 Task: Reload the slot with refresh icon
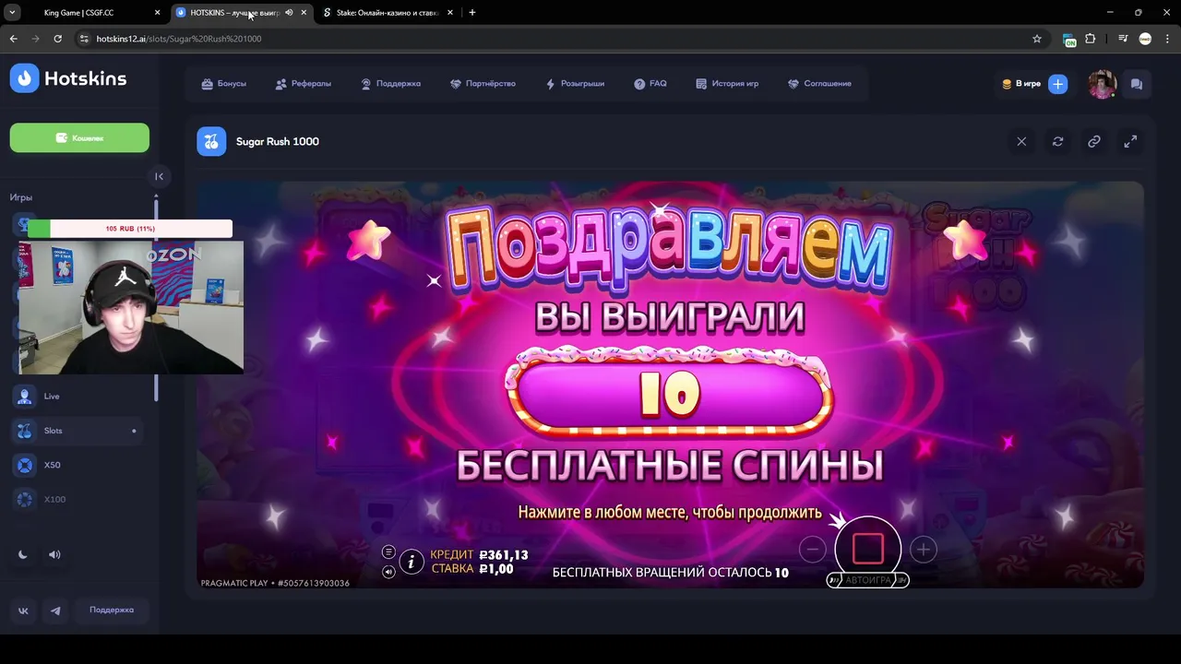[x=1057, y=141]
